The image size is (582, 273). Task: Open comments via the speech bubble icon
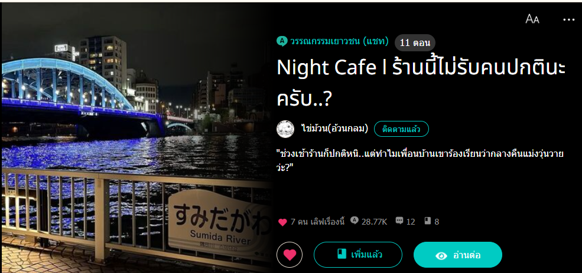pyautogui.click(x=399, y=221)
